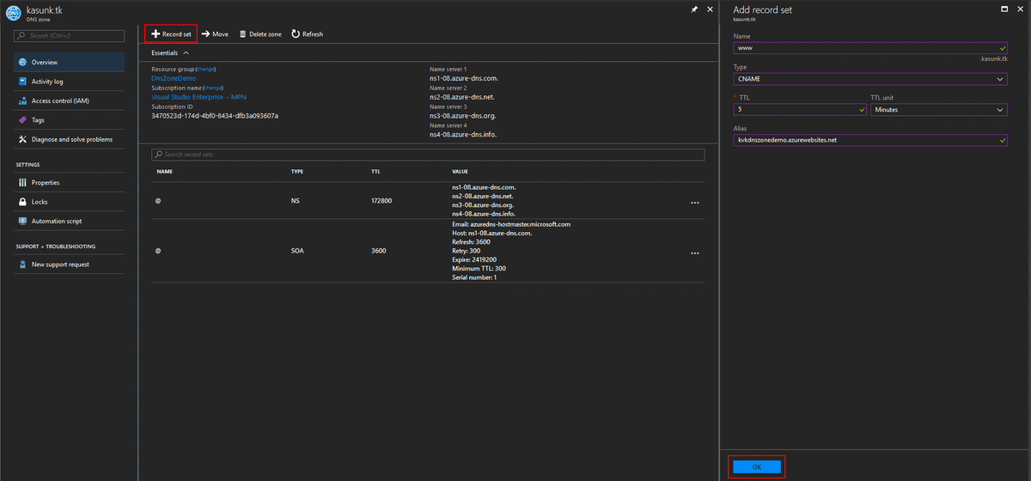Select Tags in the sidebar
The image size is (1031, 481).
[69, 120]
